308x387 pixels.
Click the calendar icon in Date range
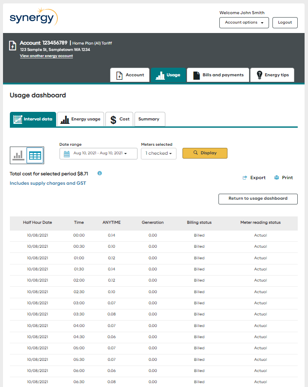[67, 154]
